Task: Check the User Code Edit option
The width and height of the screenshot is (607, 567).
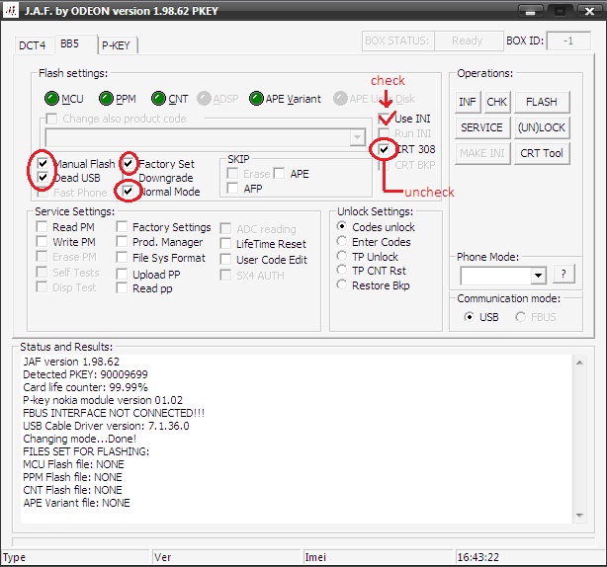Action: (225, 260)
